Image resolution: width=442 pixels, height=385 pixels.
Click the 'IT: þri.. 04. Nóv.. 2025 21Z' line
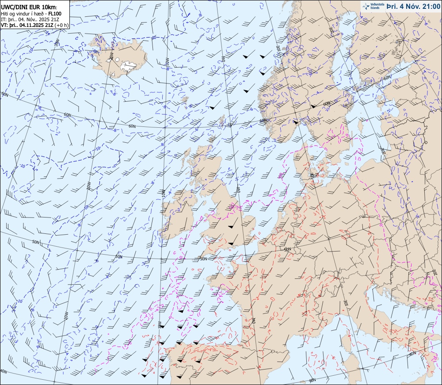coord(30,19)
